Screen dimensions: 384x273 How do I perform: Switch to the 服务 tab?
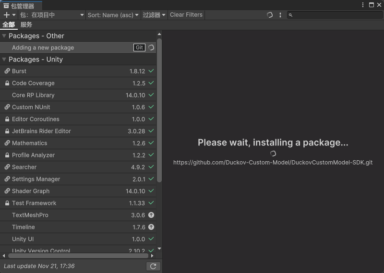click(x=26, y=25)
